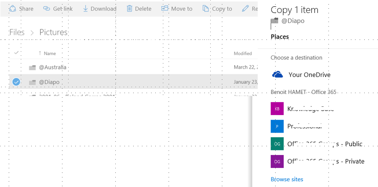Click the Move to icon

[x=165, y=8]
